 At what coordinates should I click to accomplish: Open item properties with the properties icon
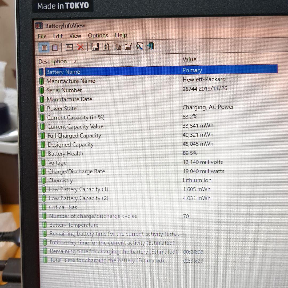128,46
